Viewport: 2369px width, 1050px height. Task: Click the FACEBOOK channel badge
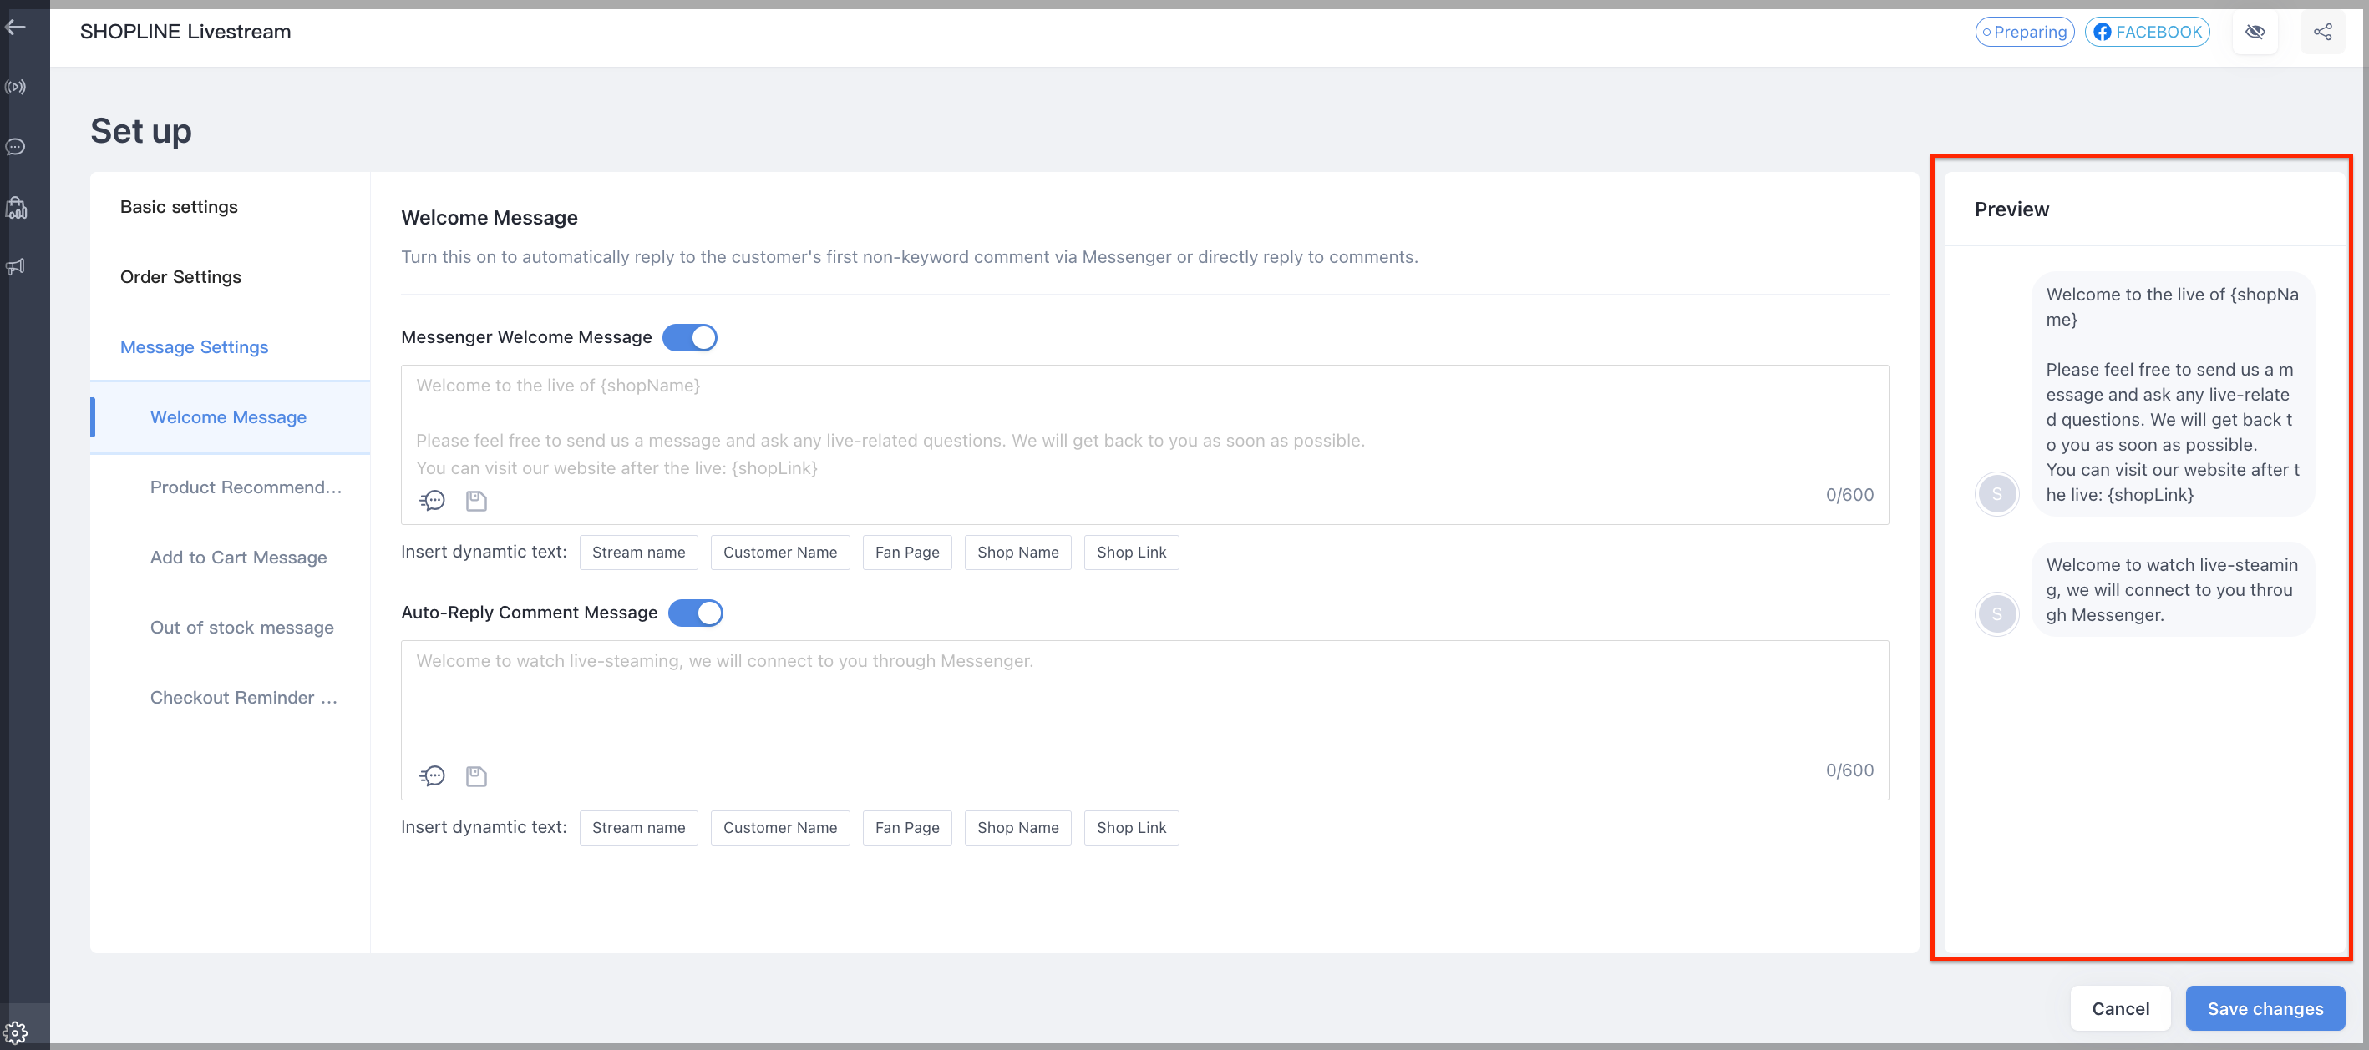(2148, 31)
